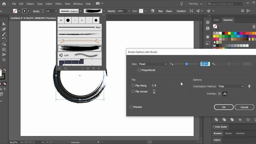Open stroke weight dropdown arrow
This screenshot has width=256, height=144.
[x=56, y=11]
